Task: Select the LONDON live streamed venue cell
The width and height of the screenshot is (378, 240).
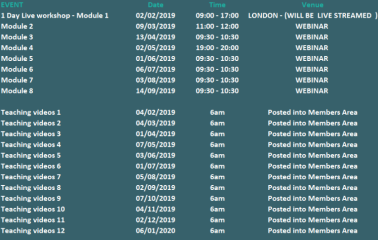Action: 312,15
